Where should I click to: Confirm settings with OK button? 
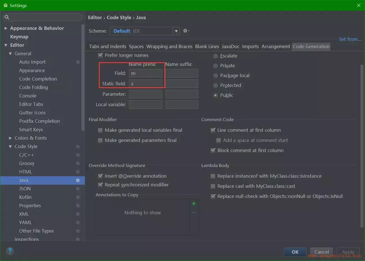(295, 252)
